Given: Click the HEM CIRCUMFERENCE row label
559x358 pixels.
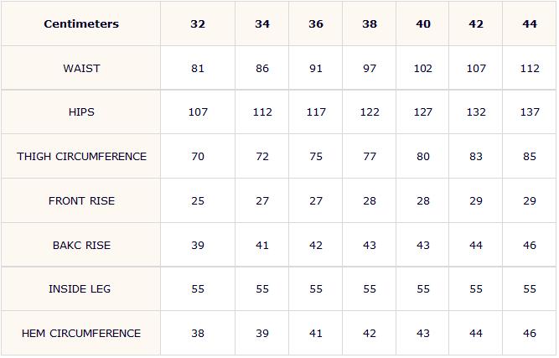Looking at the screenshot, I should coord(81,333).
